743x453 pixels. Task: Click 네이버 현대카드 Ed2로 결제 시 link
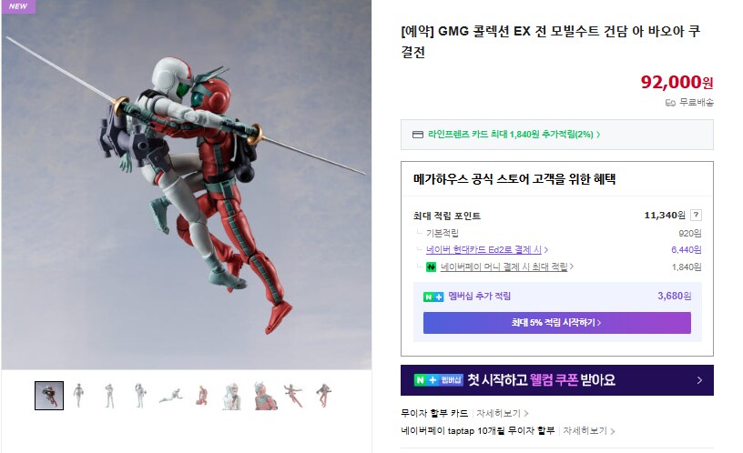click(486, 249)
